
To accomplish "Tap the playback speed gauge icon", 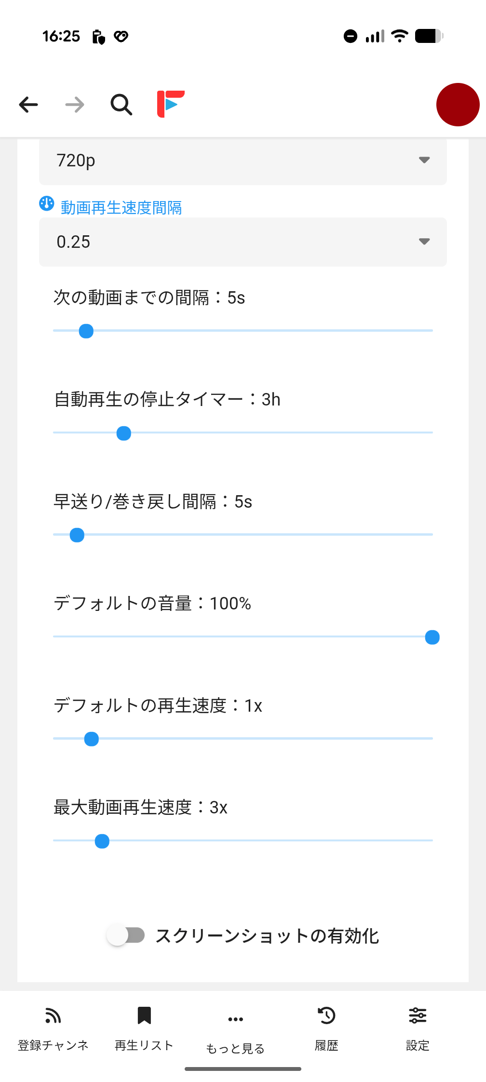I will coord(47,203).
